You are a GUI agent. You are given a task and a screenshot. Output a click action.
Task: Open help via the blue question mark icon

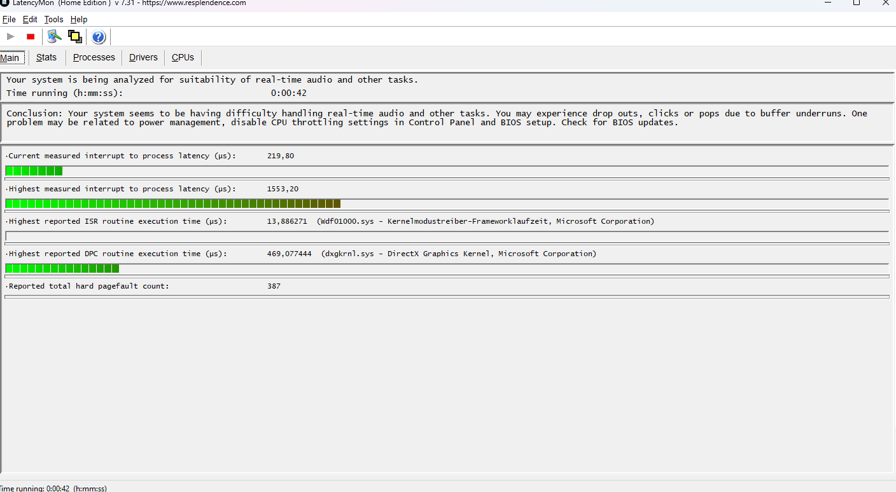click(x=99, y=37)
